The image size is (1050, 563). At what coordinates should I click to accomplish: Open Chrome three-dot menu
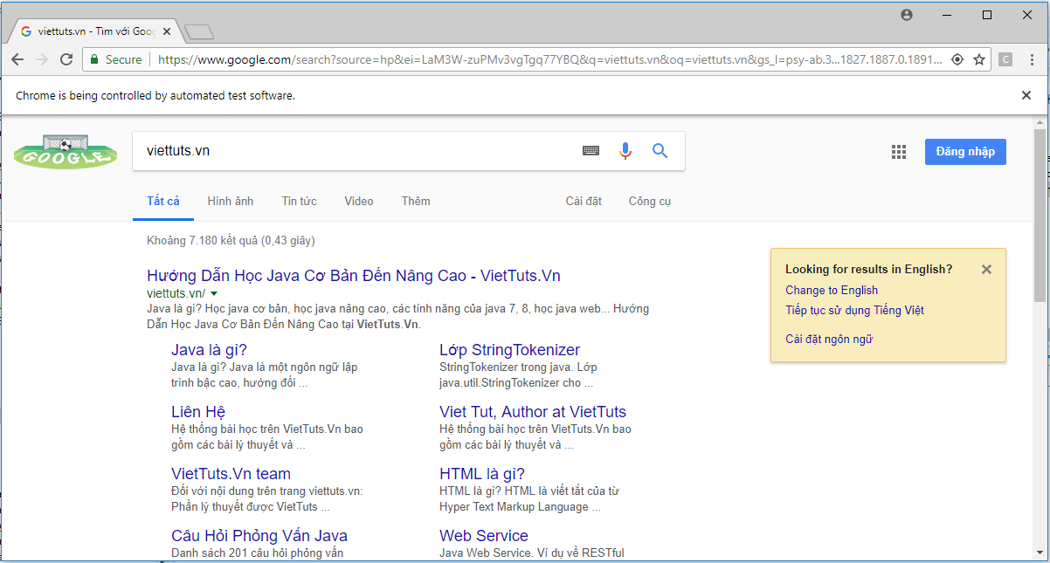pyautogui.click(x=1032, y=59)
